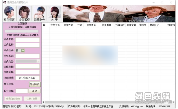Click the 手机号码 input field

(27, 56)
